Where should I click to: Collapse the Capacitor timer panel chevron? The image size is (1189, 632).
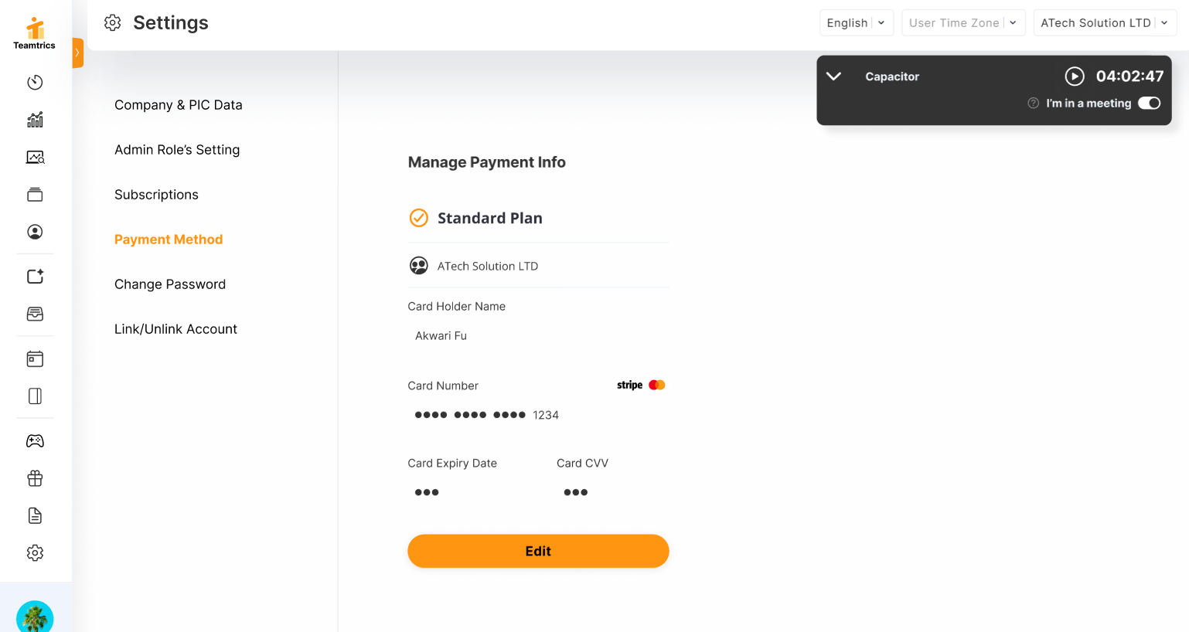pos(833,76)
